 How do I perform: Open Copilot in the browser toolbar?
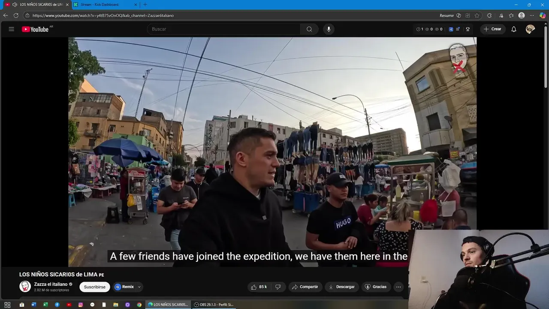[543, 15]
